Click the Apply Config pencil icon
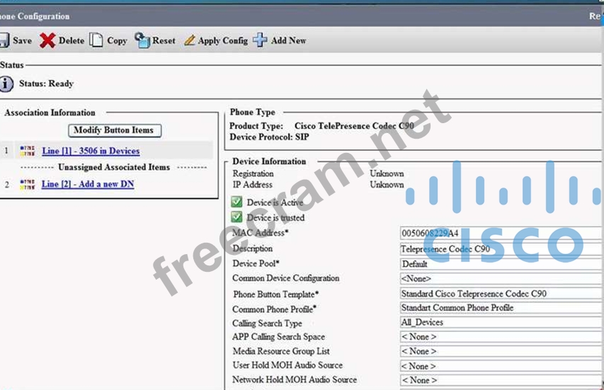The height and width of the screenshot is (390, 604). point(189,40)
